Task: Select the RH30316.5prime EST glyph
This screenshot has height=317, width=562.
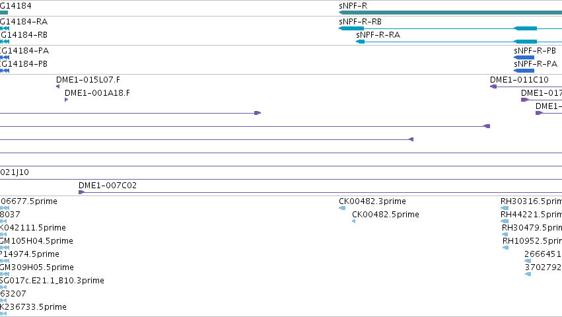Action: (x=505, y=208)
